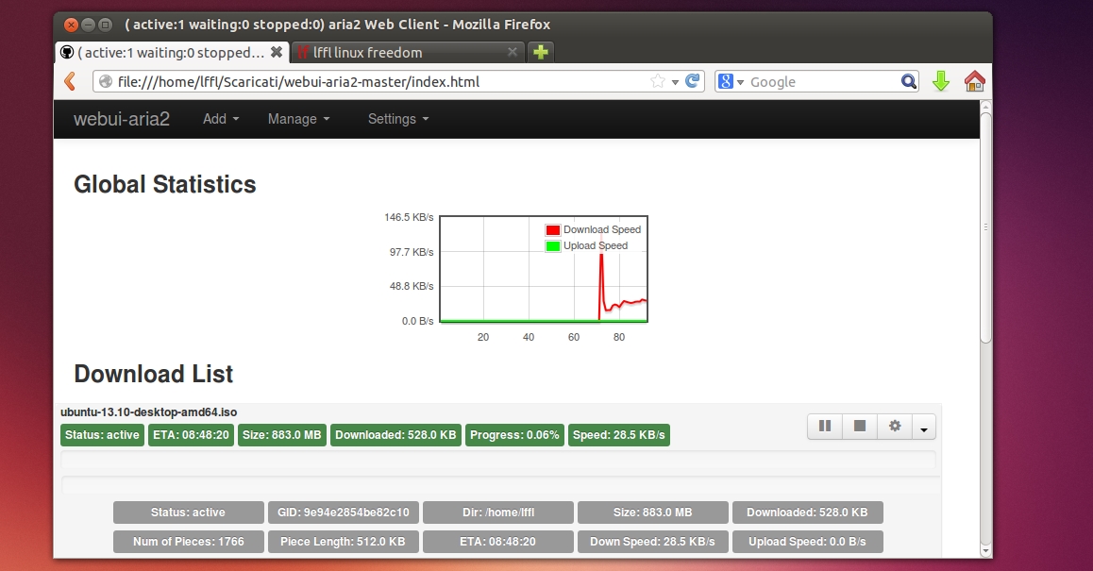Click scrollbar down arrow
Viewport: 1093px width, 571px height.
coord(985,550)
